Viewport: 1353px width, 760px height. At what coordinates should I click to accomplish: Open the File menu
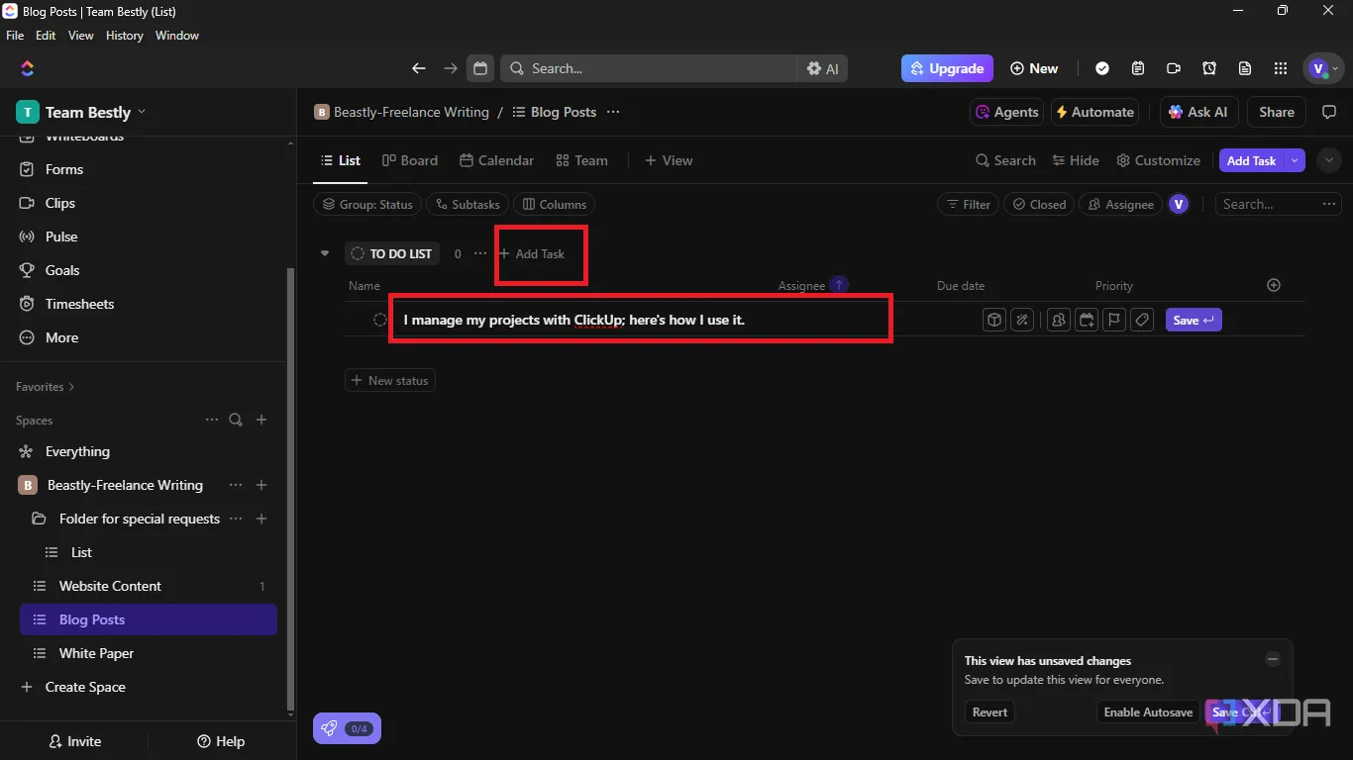(15, 36)
